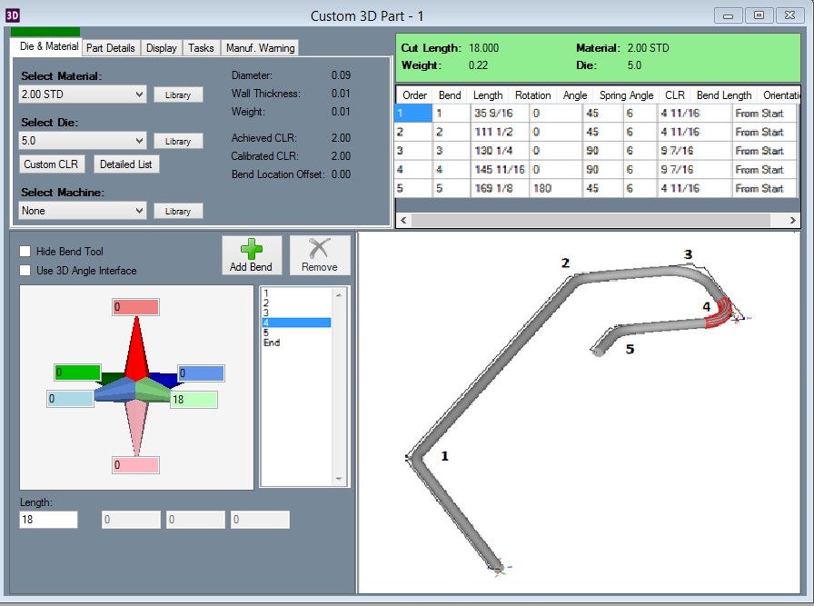
Task: Click the green plus Add Bend icon
Action: (252, 249)
